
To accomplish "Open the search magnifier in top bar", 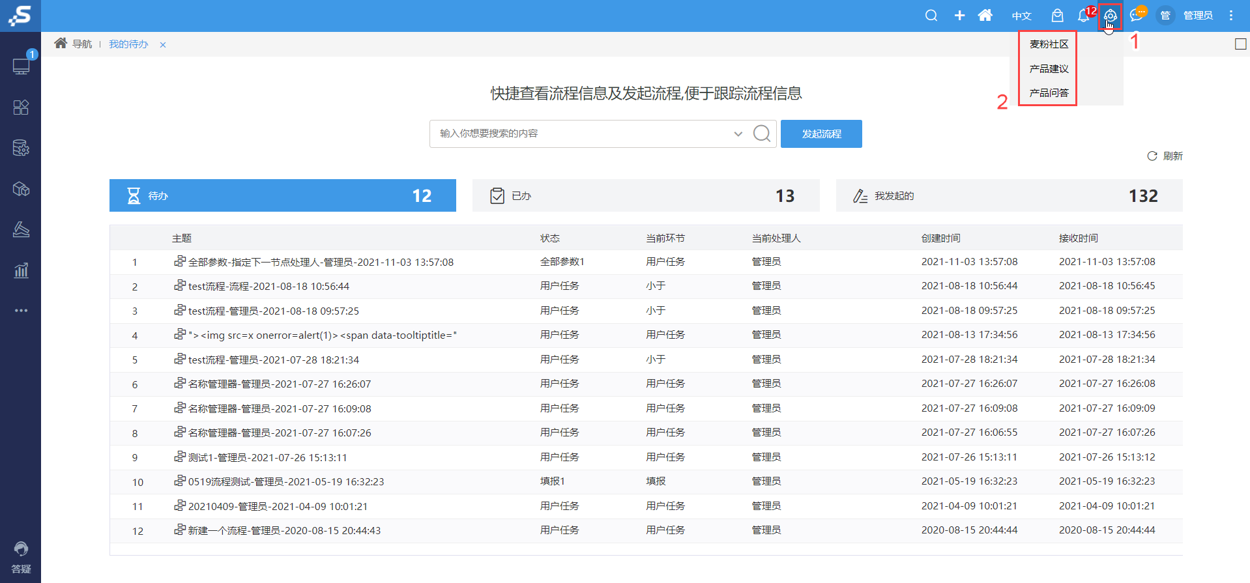I will 931,16.
